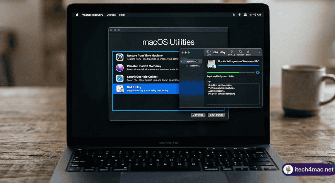Click the macOS Utilities heading
The height and width of the screenshot is (183, 335).
pos(168,42)
